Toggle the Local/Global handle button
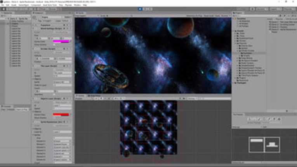The image size is (297, 167). point(52,9)
